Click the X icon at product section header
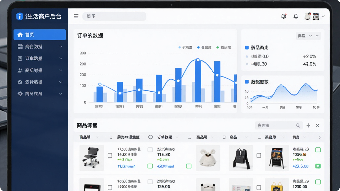 [x=318, y=125]
